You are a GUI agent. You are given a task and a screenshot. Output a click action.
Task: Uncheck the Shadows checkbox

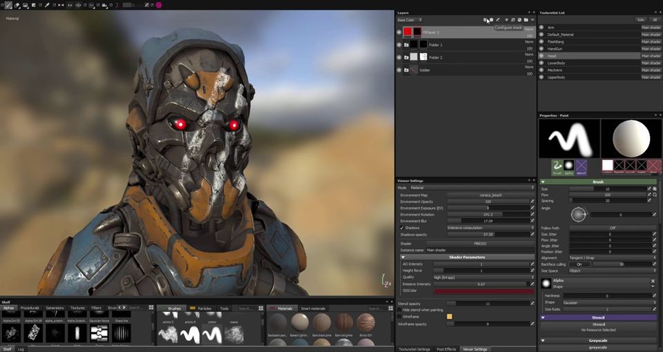coord(402,228)
